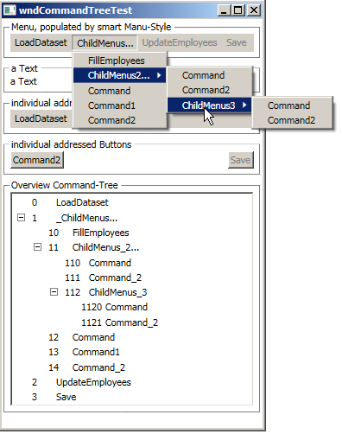342x434 pixels.
Task: Click the 'a Text' line inside the group box
Action: (23, 81)
